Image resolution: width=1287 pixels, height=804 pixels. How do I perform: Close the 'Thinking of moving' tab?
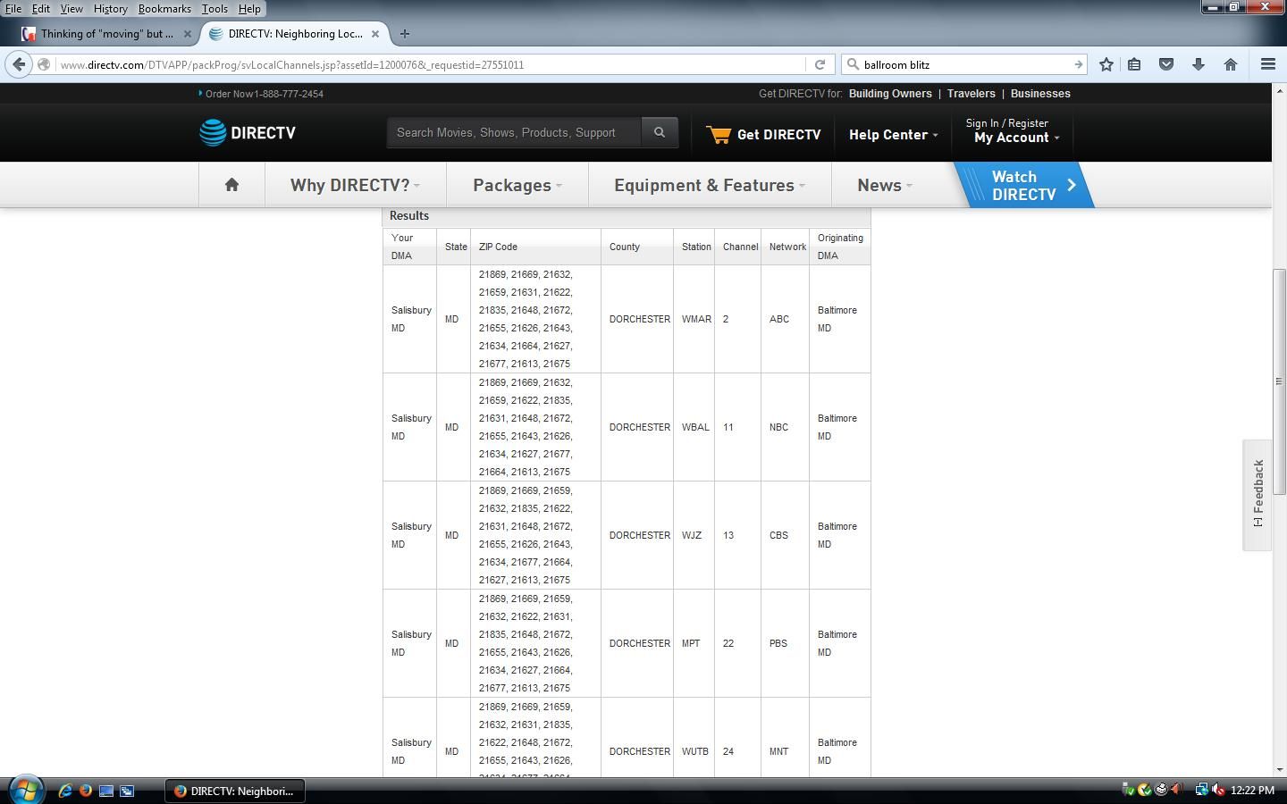188,34
